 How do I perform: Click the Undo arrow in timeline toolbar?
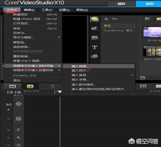coord(53,86)
